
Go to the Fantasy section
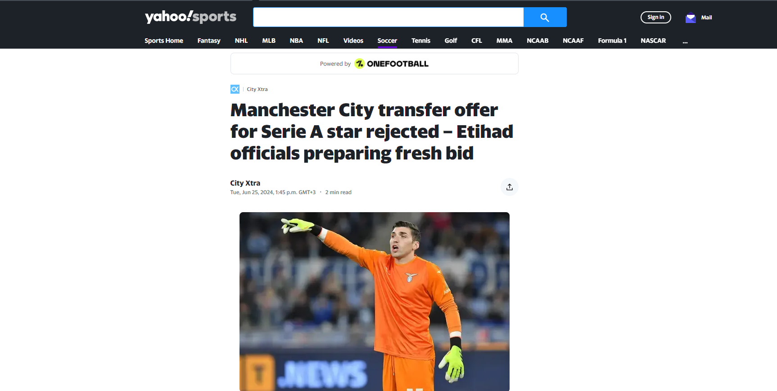coord(209,41)
